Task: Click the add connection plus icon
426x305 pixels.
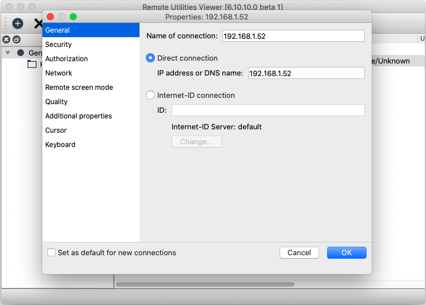Action: pyautogui.click(x=18, y=23)
